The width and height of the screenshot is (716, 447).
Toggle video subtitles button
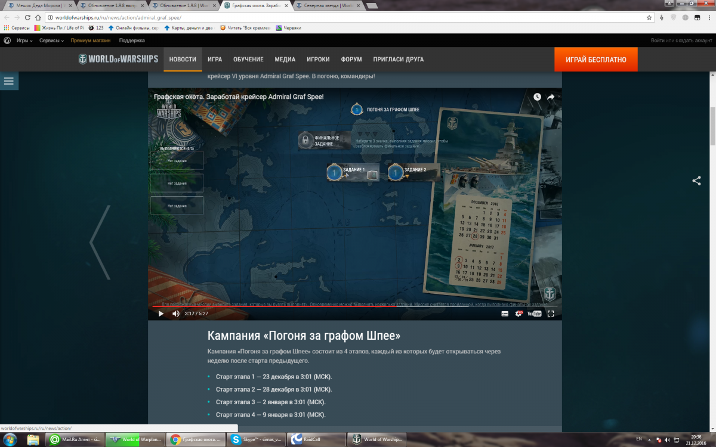coord(504,313)
